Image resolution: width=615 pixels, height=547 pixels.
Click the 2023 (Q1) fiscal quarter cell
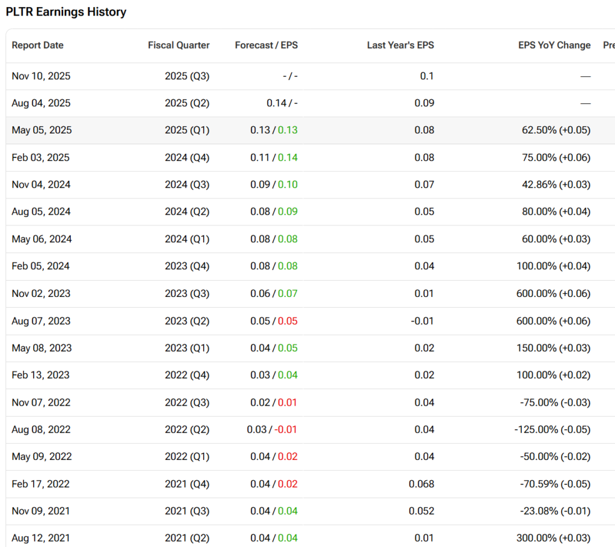pos(187,348)
